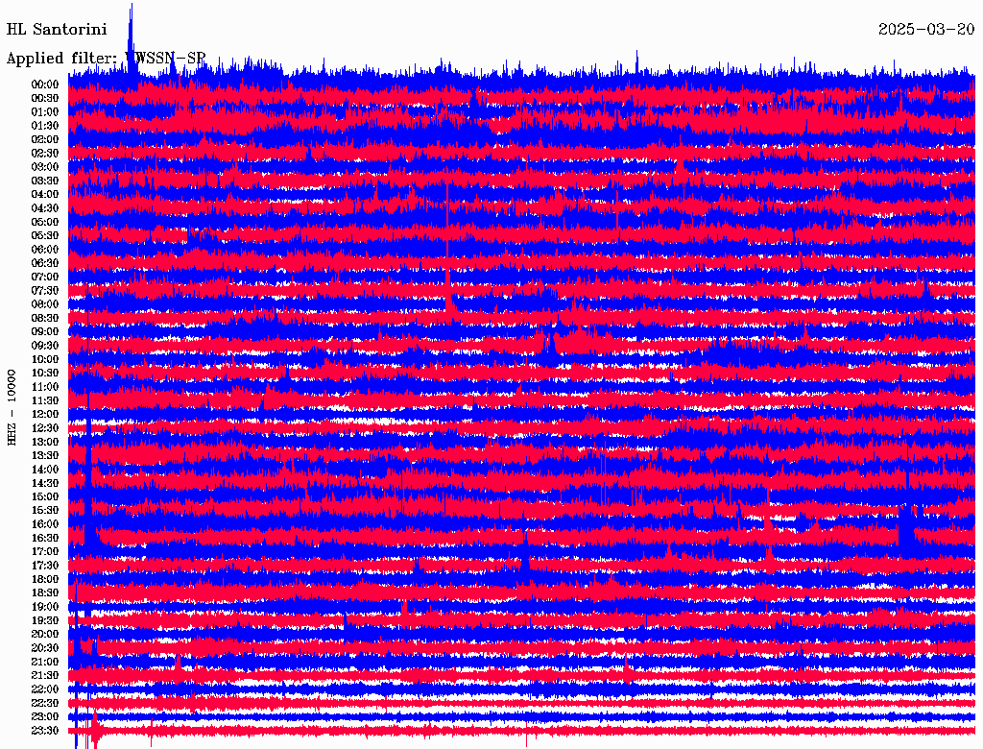Click the 'Applied filter: WWSSN-SP' text
This screenshot has height=749, width=983.
(106, 59)
